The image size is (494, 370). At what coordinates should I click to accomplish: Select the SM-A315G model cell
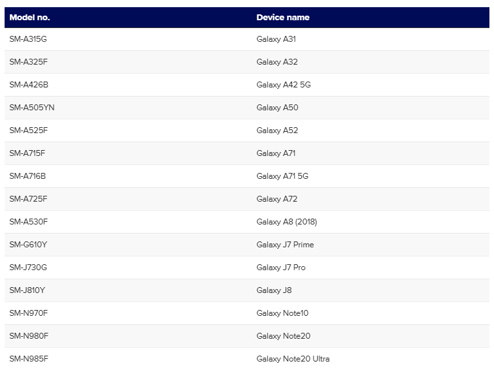click(x=28, y=39)
